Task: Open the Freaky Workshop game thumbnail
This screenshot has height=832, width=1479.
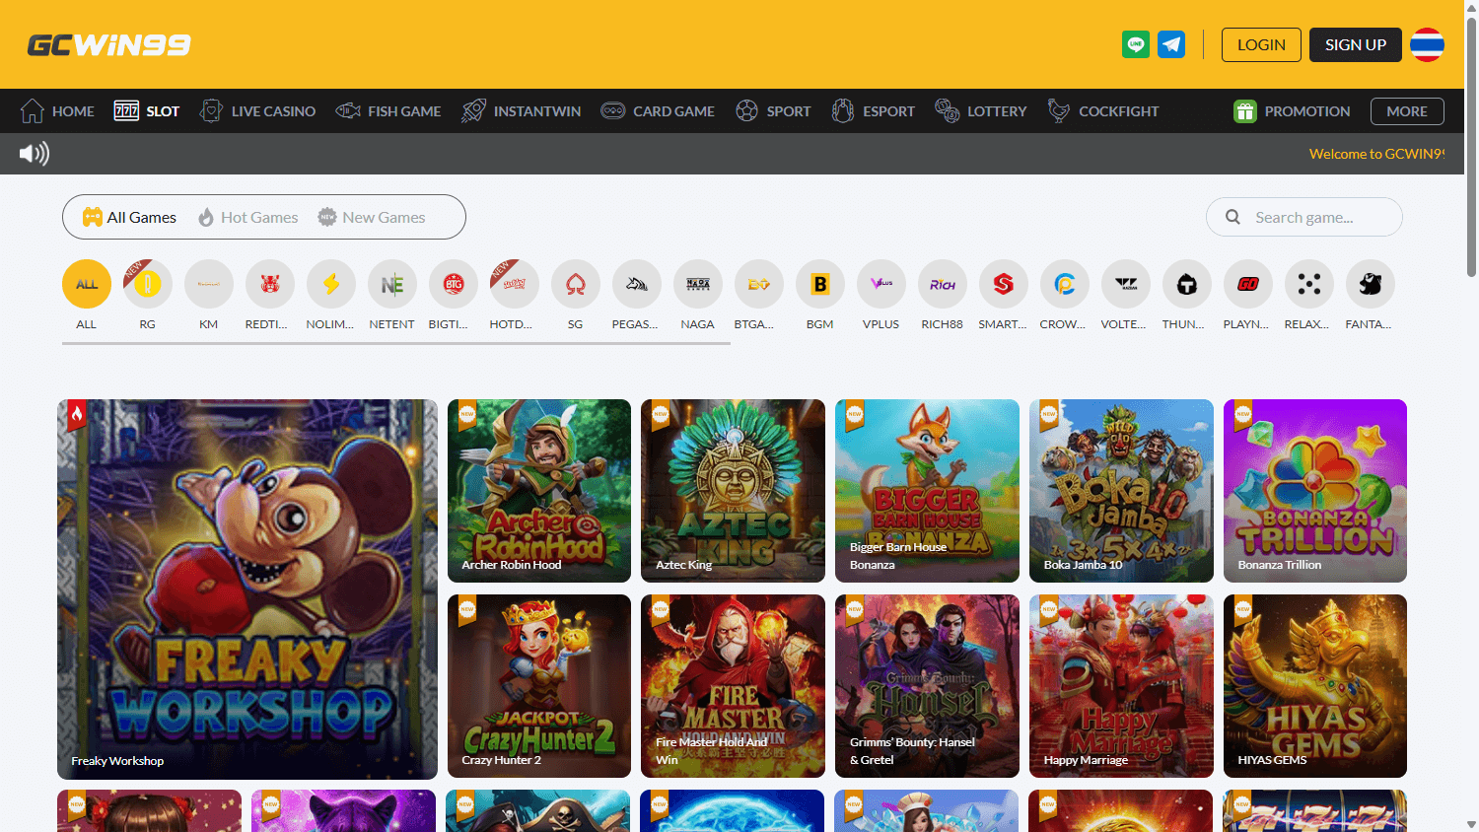Action: tap(246, 589)
